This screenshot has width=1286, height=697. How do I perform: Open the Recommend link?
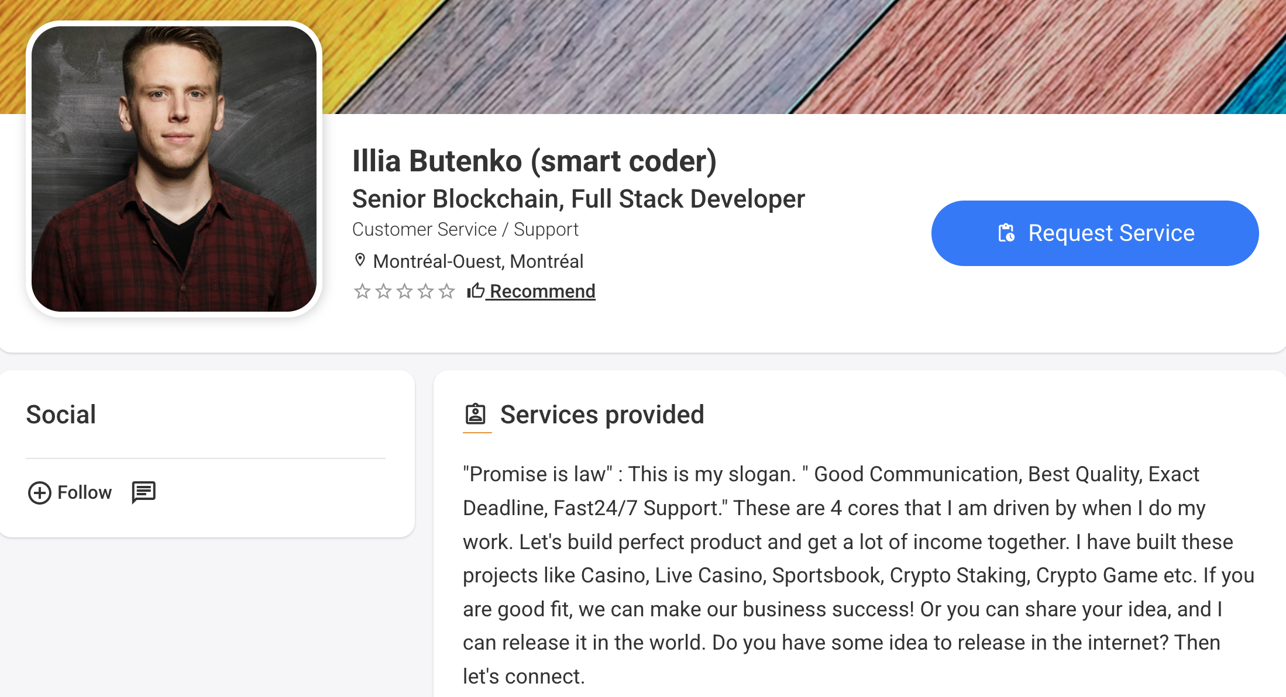click(x=542, y=291)
